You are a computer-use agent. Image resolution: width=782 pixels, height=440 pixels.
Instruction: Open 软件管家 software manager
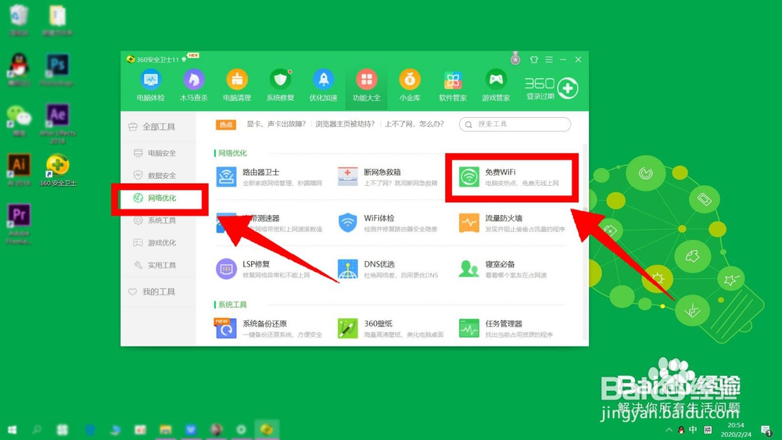tap(453, 86)
